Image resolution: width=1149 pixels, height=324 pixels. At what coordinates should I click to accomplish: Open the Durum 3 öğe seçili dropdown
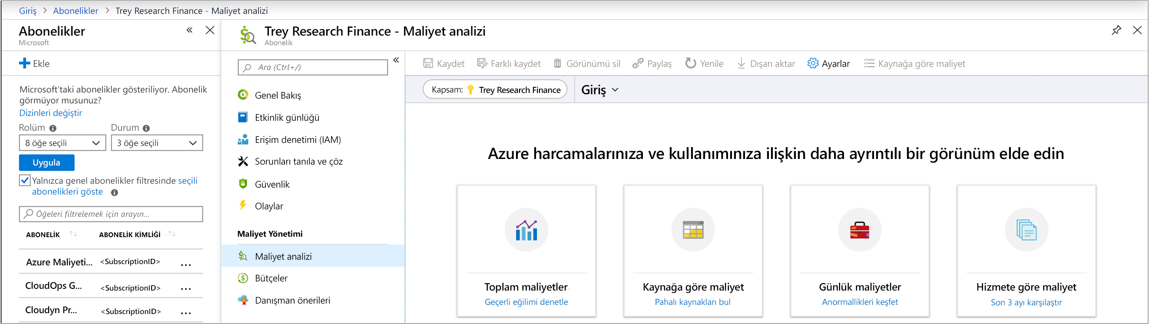[x=156, y=143]
